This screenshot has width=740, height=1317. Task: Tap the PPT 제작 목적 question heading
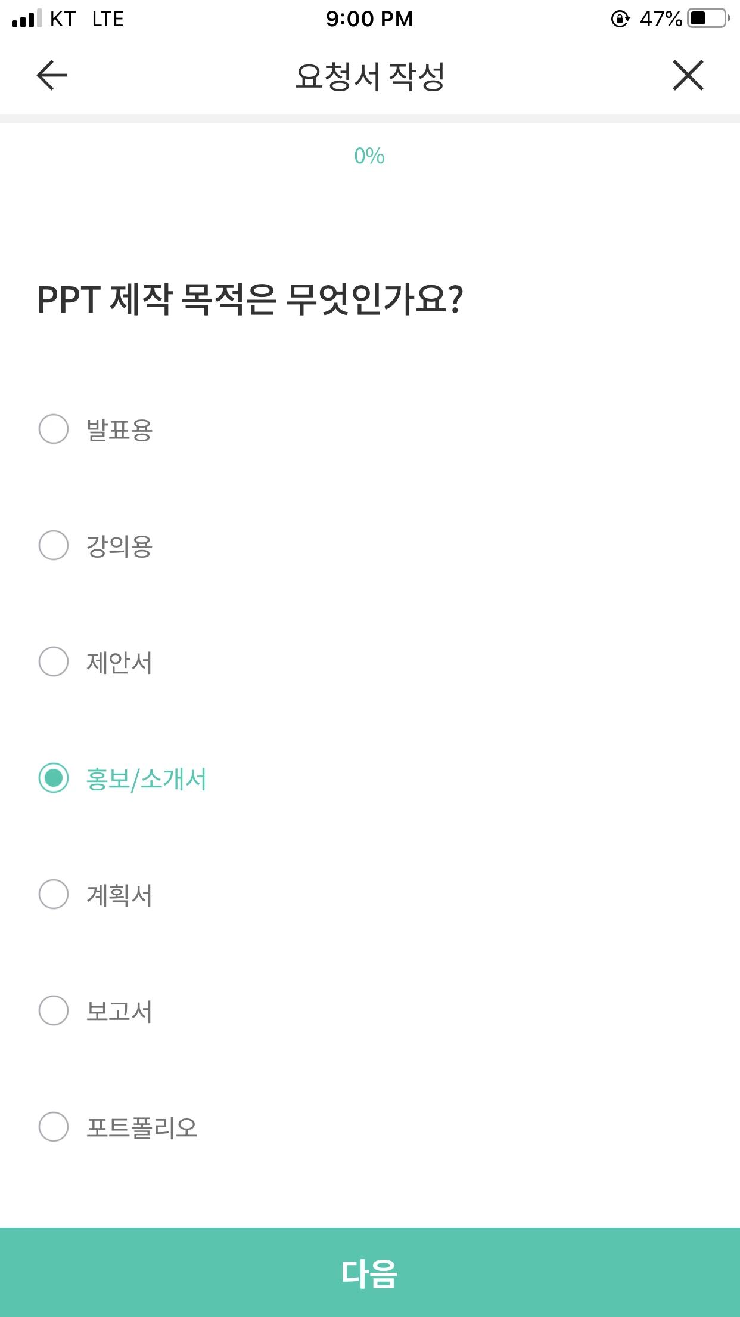250,299
